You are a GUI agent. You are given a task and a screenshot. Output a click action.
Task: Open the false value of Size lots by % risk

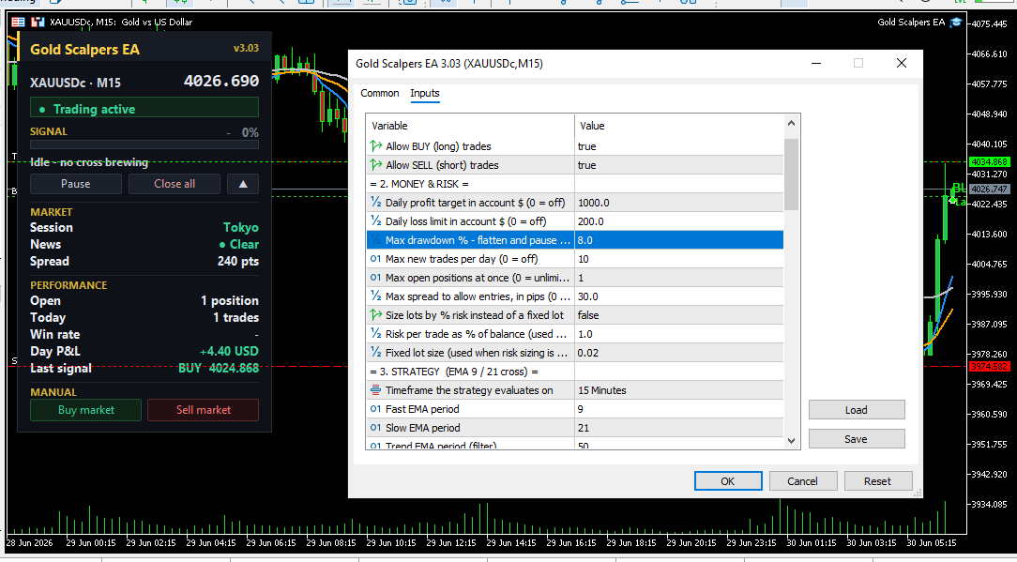click(679, 314)
